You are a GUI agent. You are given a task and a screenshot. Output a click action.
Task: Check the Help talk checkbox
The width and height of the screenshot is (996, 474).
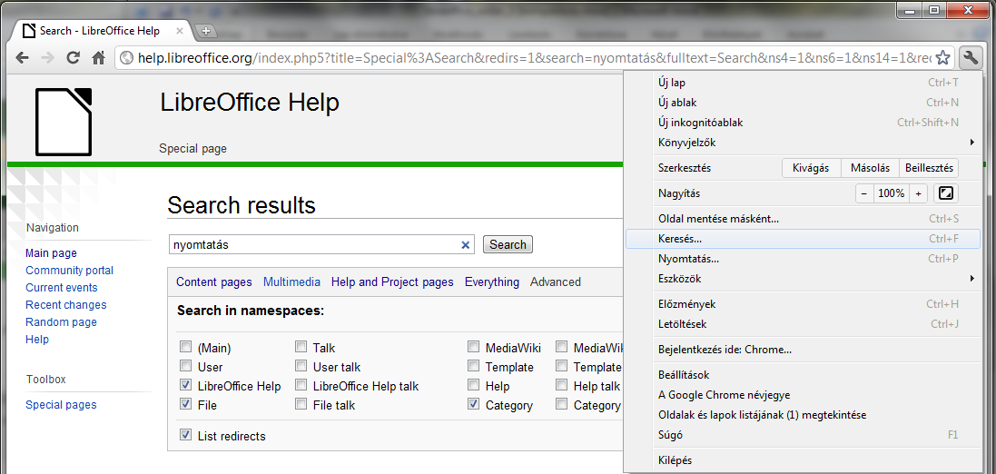click(561, 385)
